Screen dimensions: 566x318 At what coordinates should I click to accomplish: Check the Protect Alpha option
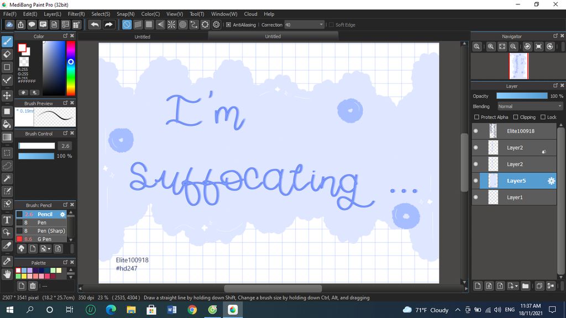click(476, 117)
